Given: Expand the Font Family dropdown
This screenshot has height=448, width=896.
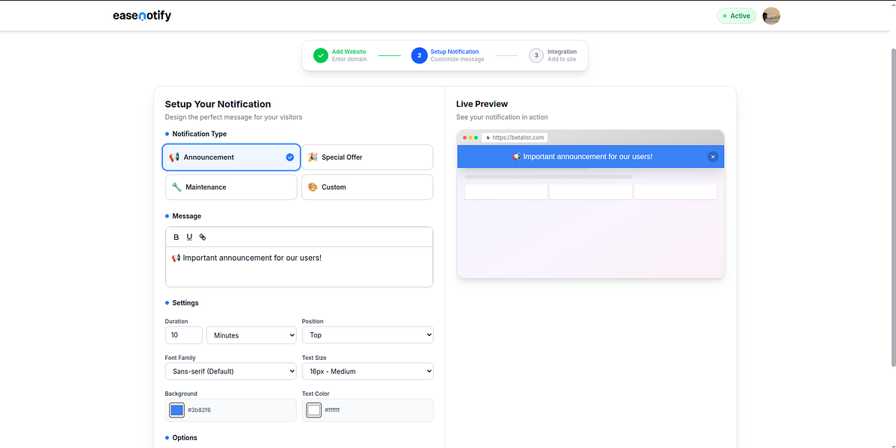Looking at the screenshot, I should tap(230, 371).
